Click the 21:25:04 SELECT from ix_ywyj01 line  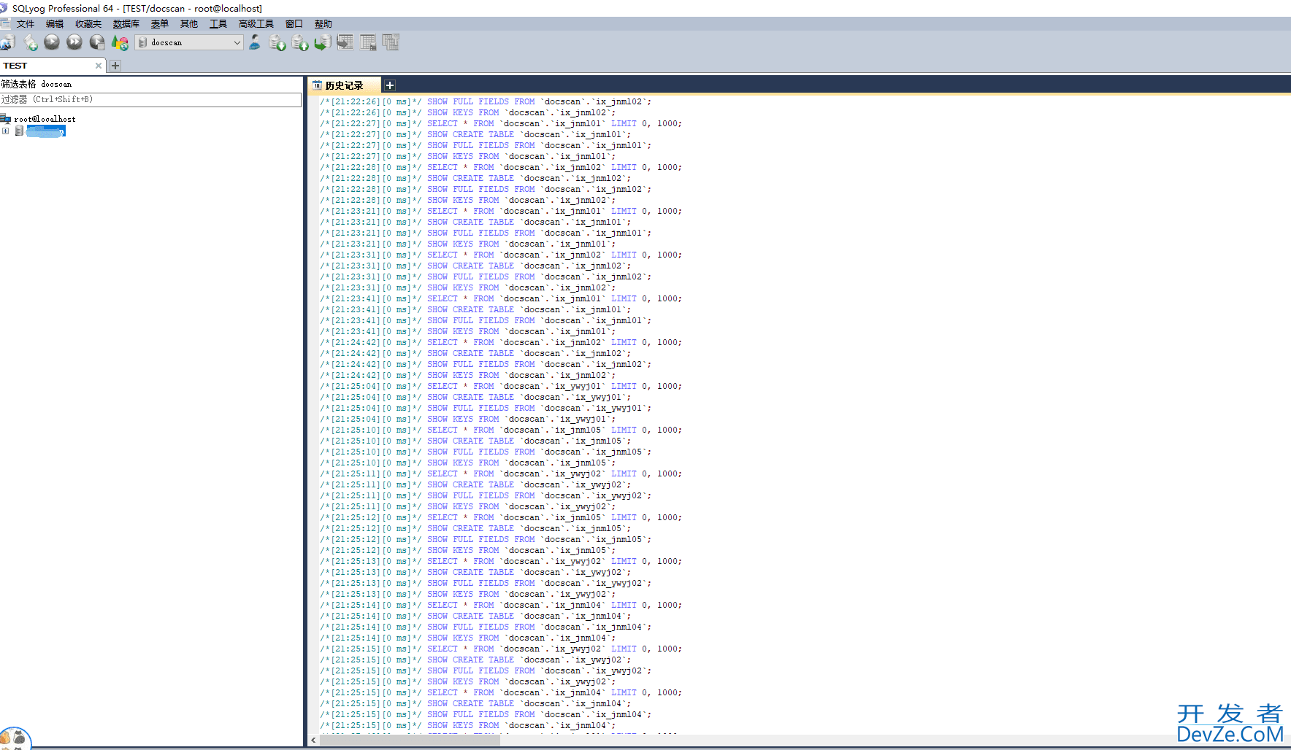coord(501,386)
